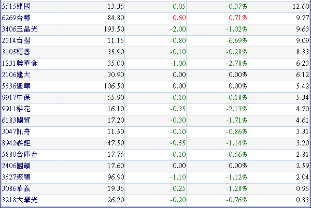
Task: Open stock link 3218大學光
Action: (x=20, y=200)
